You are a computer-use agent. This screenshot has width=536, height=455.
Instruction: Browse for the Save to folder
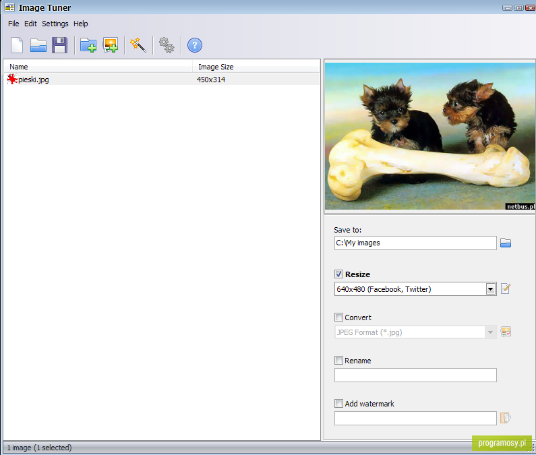pos(506,243)
